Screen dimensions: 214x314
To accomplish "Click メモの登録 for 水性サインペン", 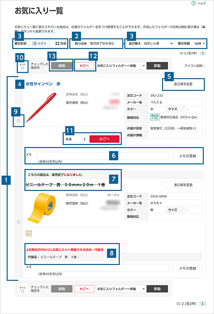I will [188, 156].
